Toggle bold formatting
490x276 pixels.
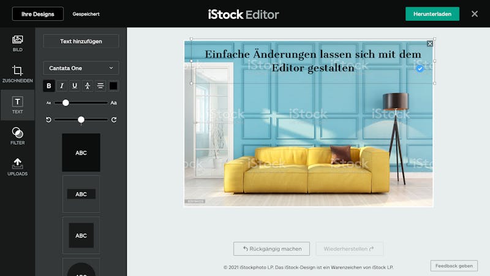coord(49,86)
